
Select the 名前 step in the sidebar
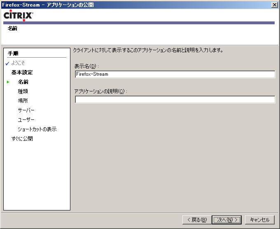pos(23,82)
